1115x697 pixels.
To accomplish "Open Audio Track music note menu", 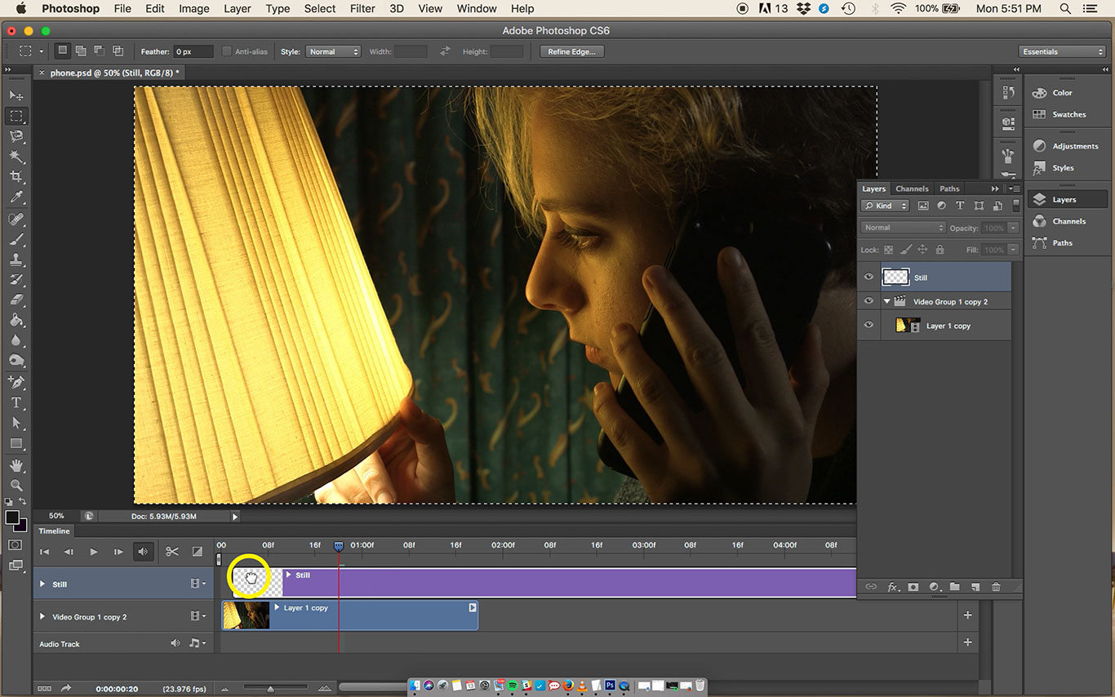I will pos(197,643).
